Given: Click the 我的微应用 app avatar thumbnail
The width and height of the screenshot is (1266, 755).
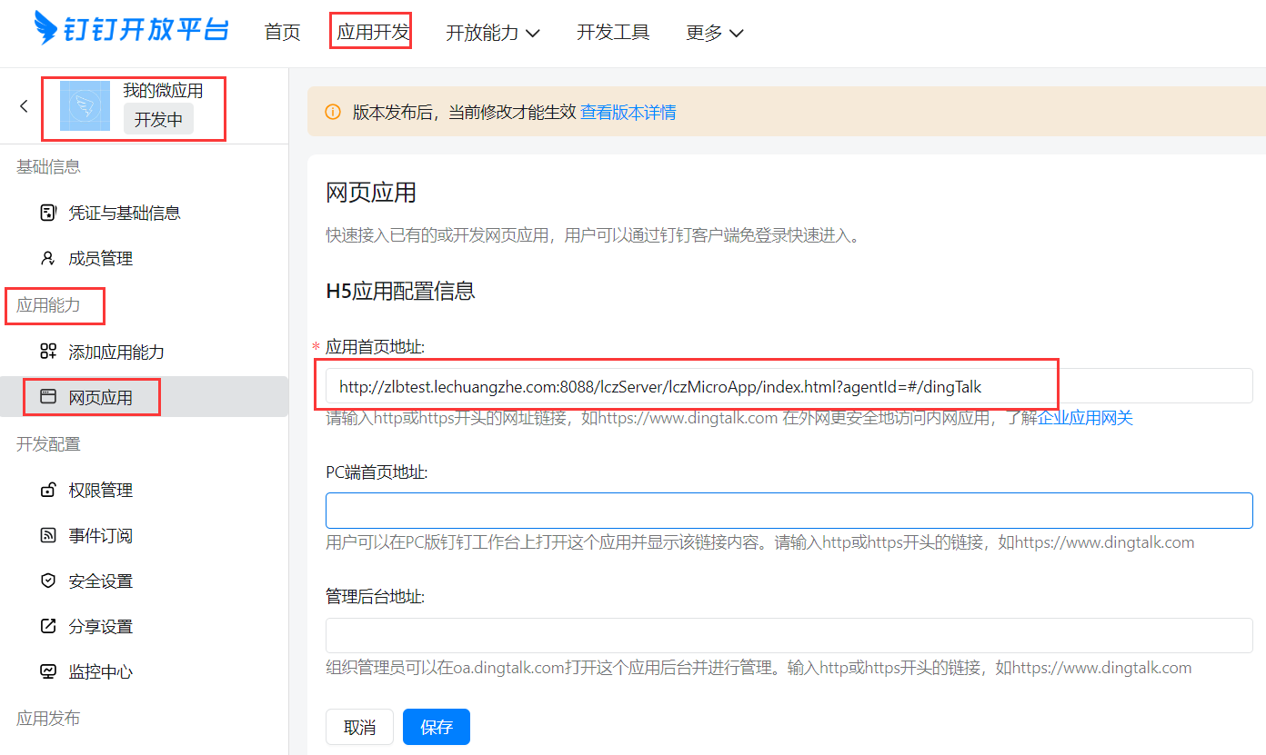Looking at the screenshot, I should click(x=85, y=106).
